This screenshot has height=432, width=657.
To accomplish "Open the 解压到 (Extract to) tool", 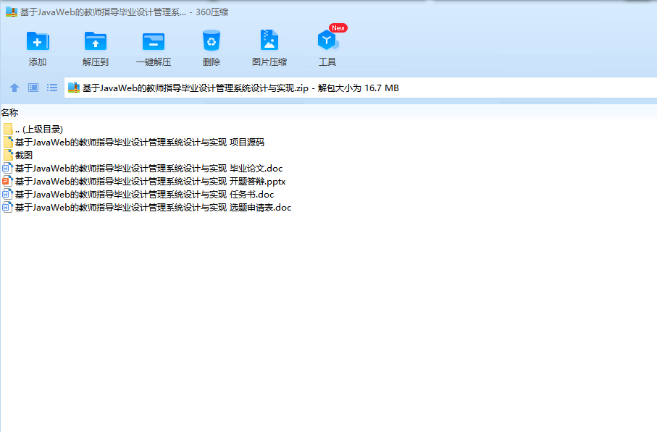I will 96,41.
